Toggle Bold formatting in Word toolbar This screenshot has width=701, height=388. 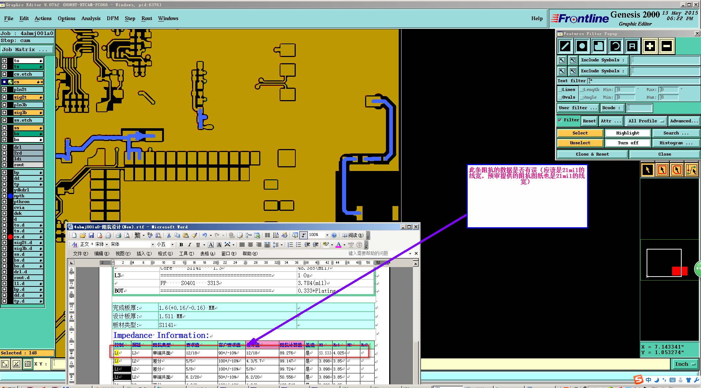(181, 245)
